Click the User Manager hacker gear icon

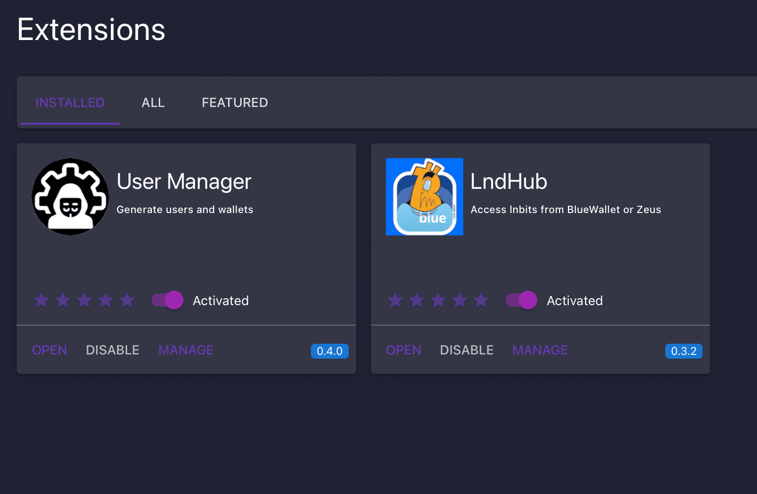pos(70,197)
